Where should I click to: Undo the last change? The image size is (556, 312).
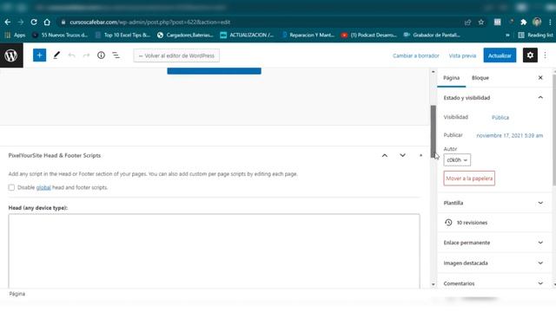[71, 55]
